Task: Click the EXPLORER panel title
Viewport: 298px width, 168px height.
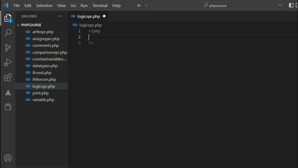Action: tap(29, 16)
